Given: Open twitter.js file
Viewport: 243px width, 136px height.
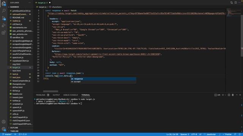Looking at the screenshot, I should pos(16,101).
